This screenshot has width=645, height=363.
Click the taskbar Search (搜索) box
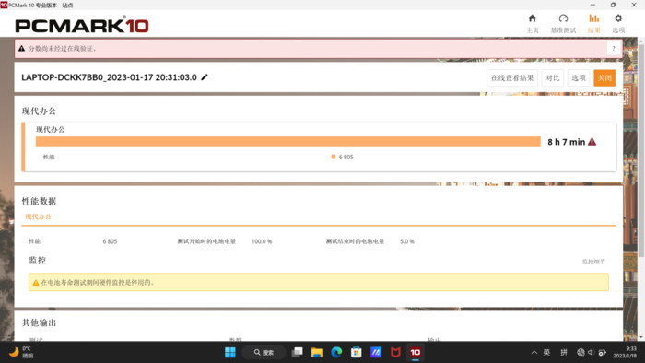(x=264, y=352)
